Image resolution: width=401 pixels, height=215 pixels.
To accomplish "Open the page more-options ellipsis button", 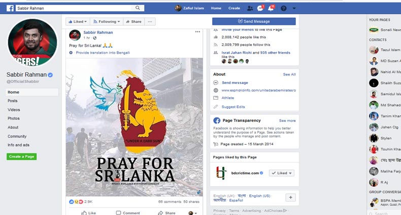I will pyautogui.click(x=150, y=22).
